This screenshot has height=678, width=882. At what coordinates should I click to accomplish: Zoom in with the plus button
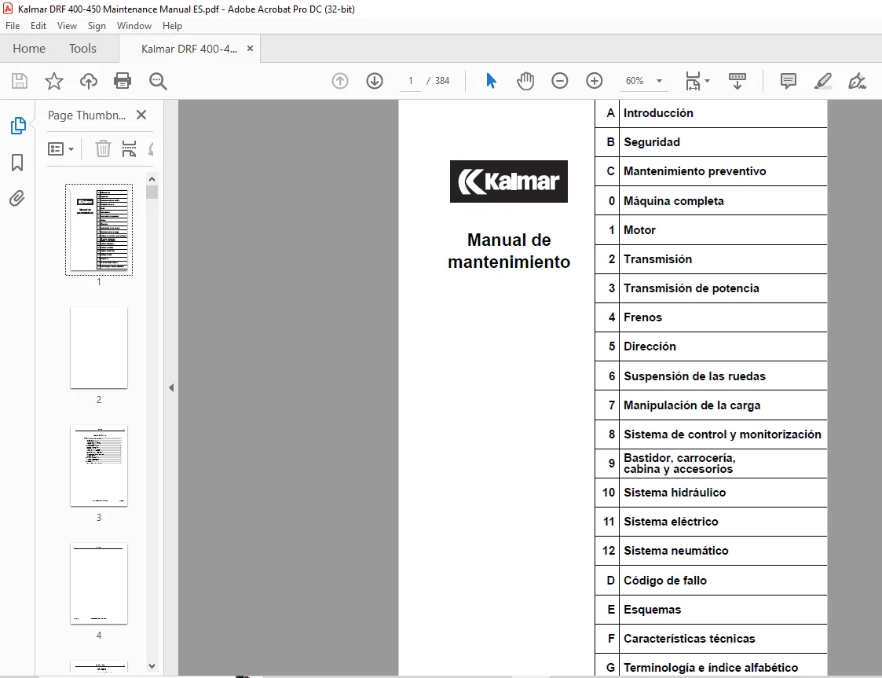[x=595, y=81]
